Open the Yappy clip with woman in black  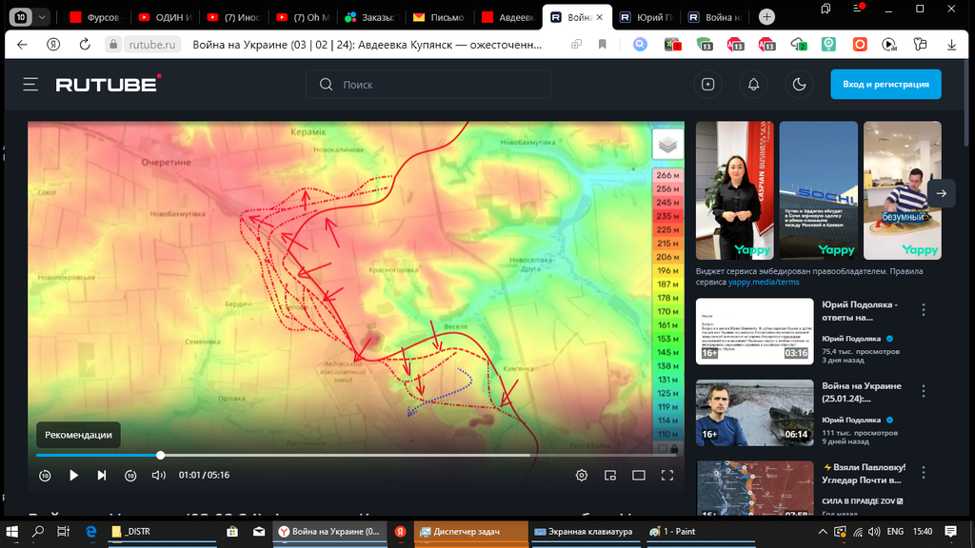coord(734,190)
